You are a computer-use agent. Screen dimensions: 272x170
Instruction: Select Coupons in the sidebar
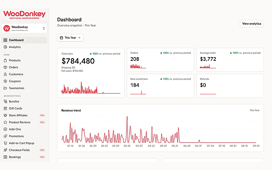(24, 81)
